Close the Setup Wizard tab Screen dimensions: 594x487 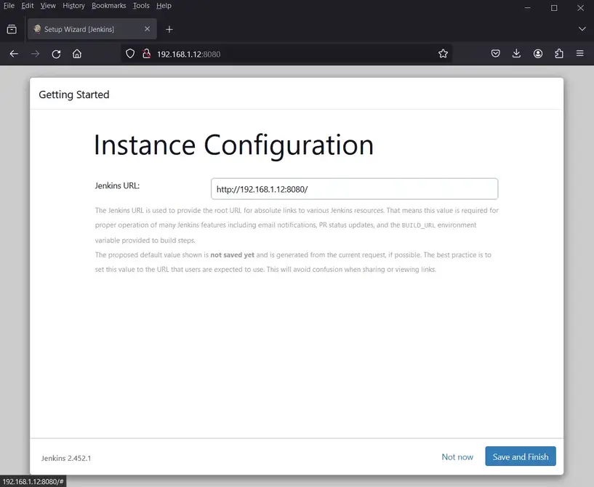148,29
